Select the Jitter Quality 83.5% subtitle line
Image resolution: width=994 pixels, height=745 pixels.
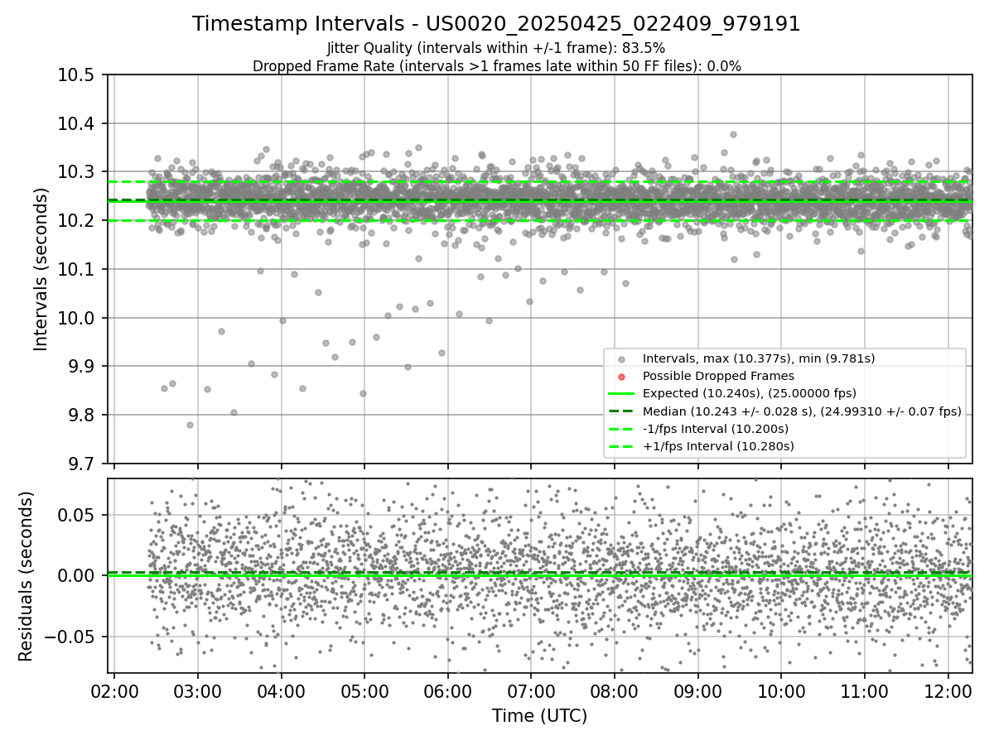point(496,48)
